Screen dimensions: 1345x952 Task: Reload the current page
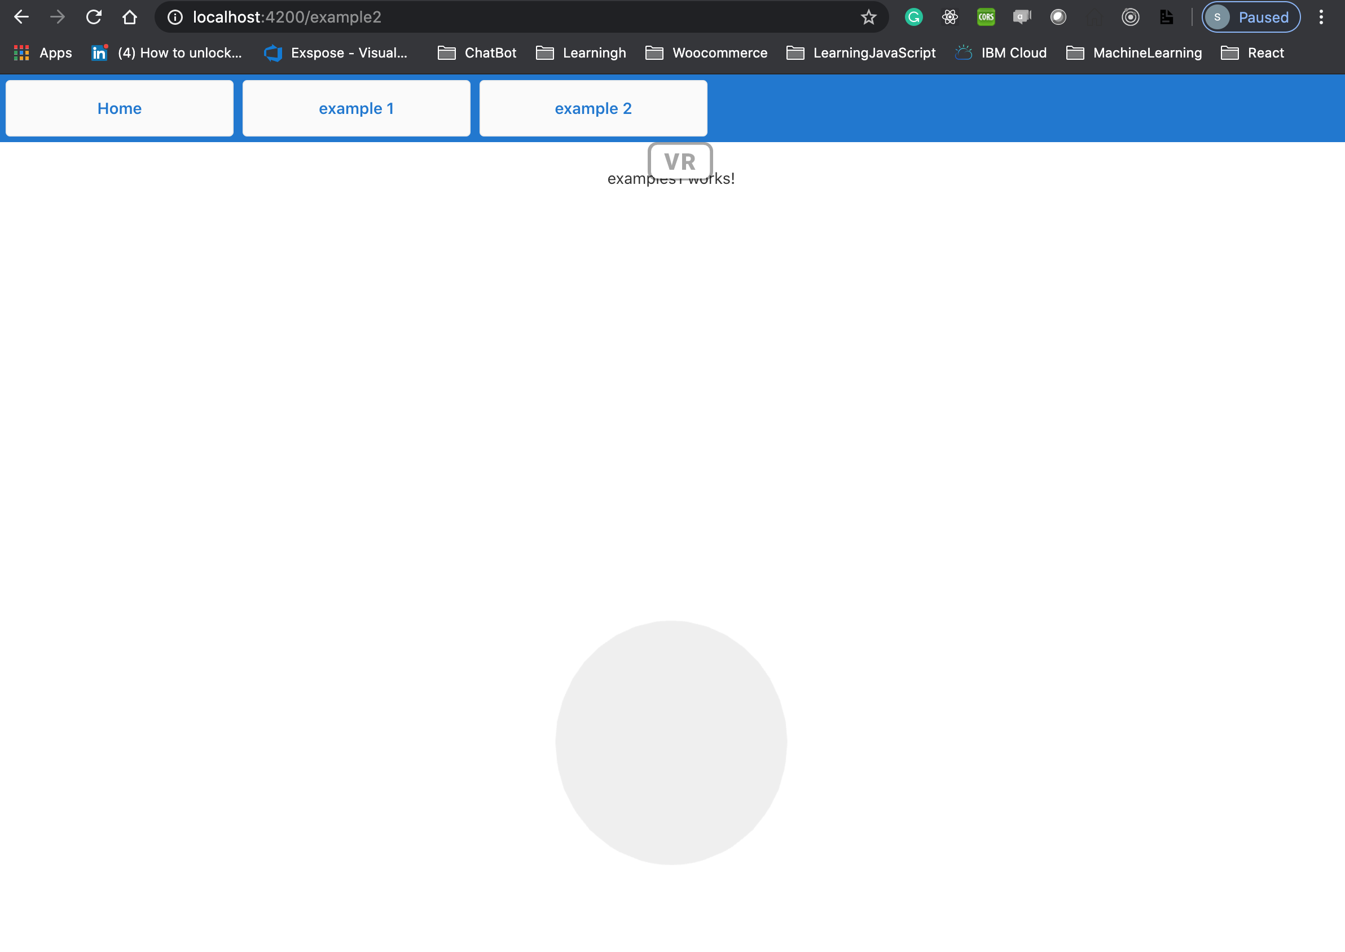(x=94, y=17)
